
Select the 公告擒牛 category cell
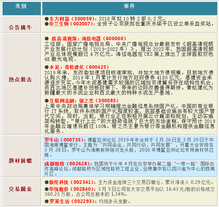click(22, 24)
